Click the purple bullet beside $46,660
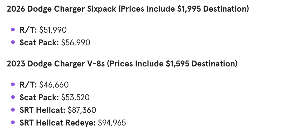The height and width of the screenshot is (135, 301). [x=13, y=84]
